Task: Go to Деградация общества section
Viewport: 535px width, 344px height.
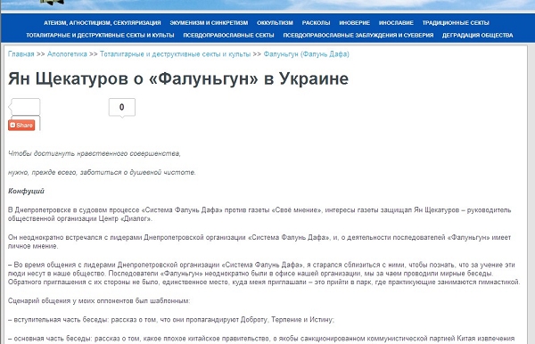Action: click(477, 35)
